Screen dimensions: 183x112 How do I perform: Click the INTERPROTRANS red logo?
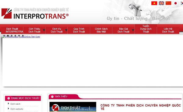pyautogui.click(x=6, y=13)
